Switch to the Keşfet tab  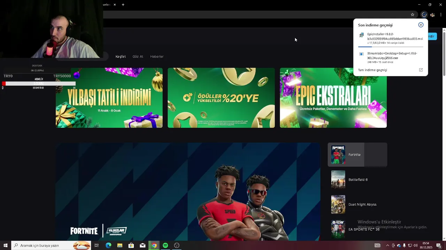121,57
